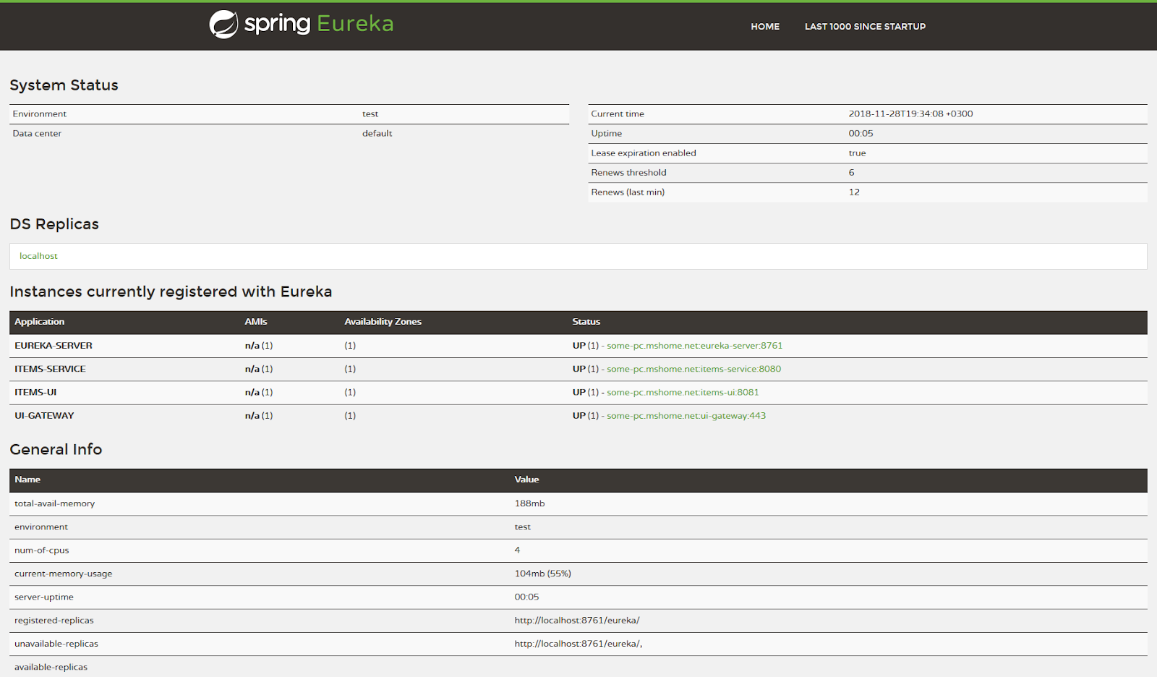This screenshot has height=677, width=1157.
Task: Select the unavailable-replicas URL value
Action: pyautogui.click(x=578, y=644)
